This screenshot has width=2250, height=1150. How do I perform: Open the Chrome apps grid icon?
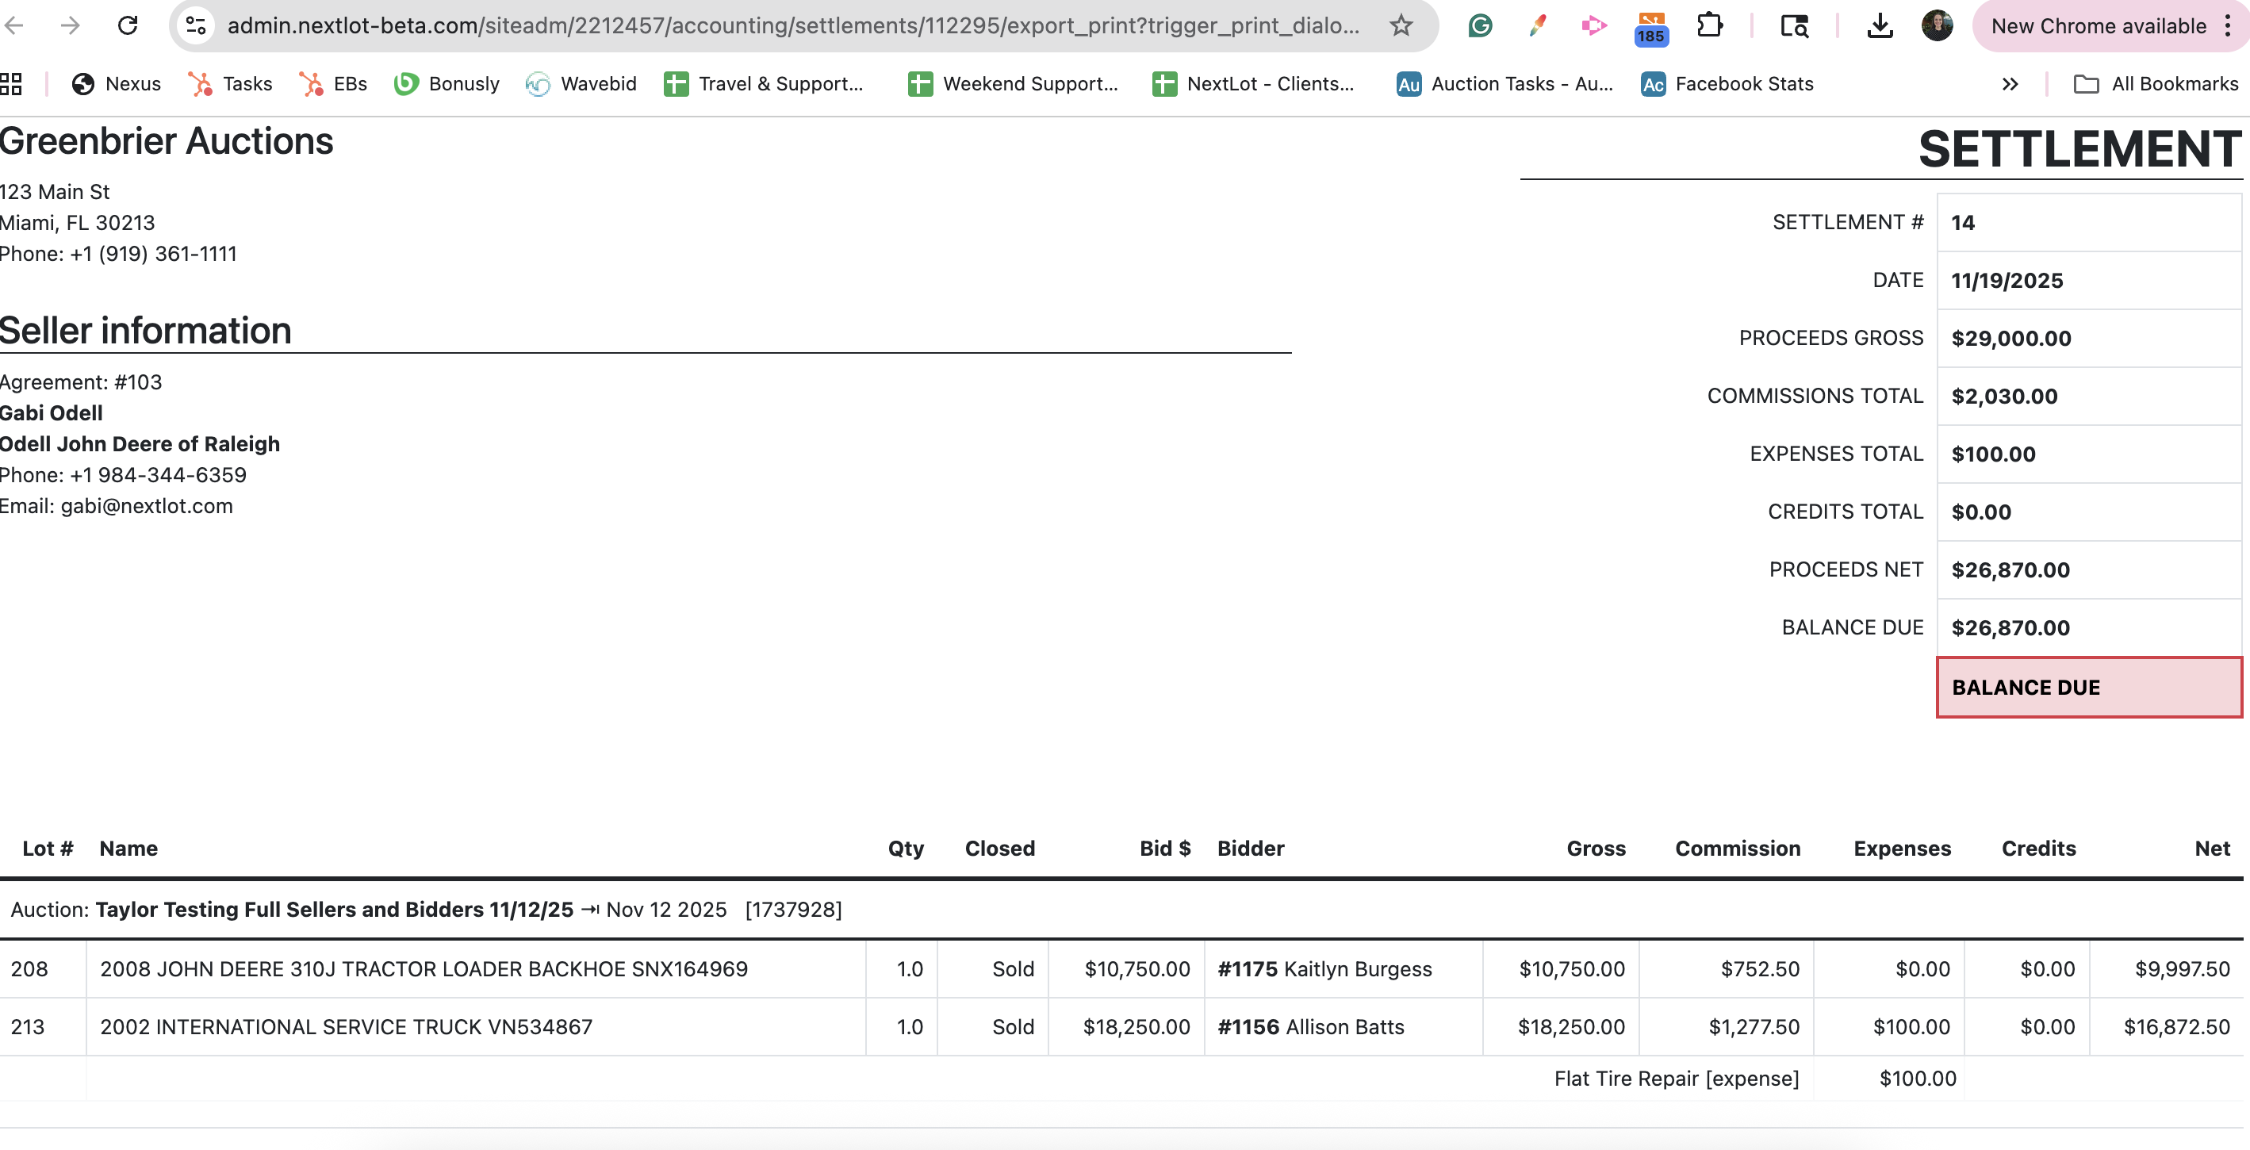tap(10, 84)
